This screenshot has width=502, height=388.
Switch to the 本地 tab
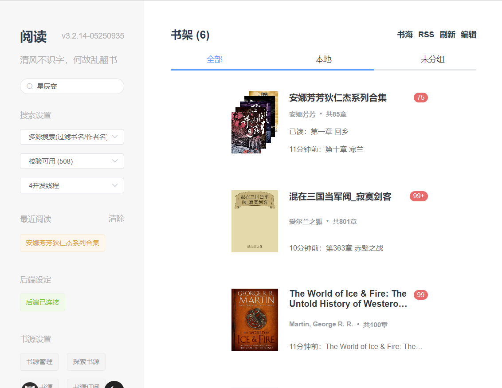[323, 59]
